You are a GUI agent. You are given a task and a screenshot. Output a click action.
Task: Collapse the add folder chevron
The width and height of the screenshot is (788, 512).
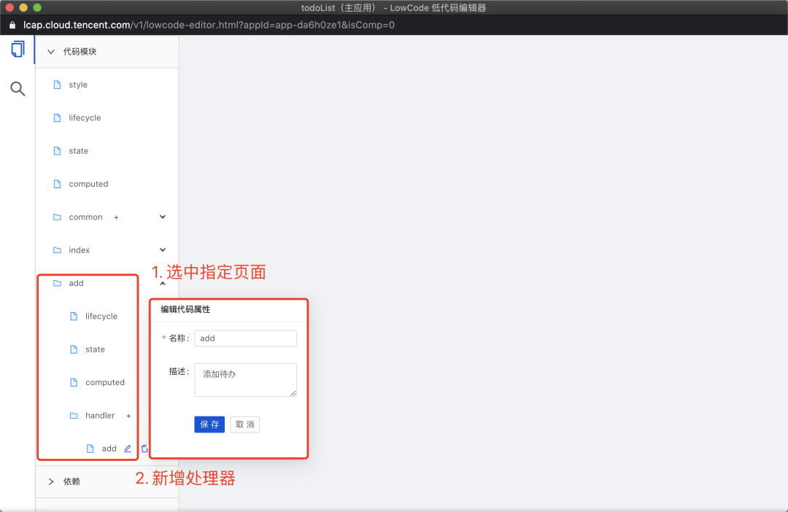(163, 283)
